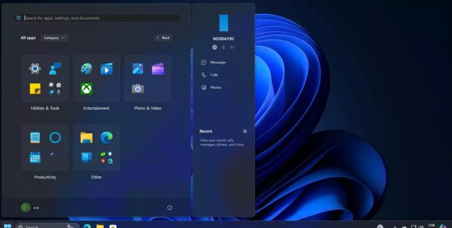Image resolution: width=452 pixels, height=228 pixels.
Task: Click the power button in Start menu
Action: click(170, 207)
